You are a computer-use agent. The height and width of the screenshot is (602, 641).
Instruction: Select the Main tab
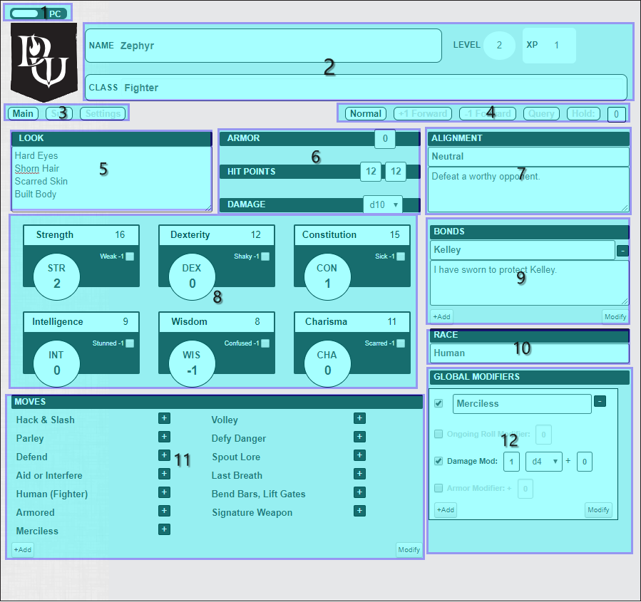point(23,113)
